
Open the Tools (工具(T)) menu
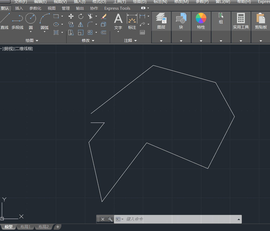(120, 2)
